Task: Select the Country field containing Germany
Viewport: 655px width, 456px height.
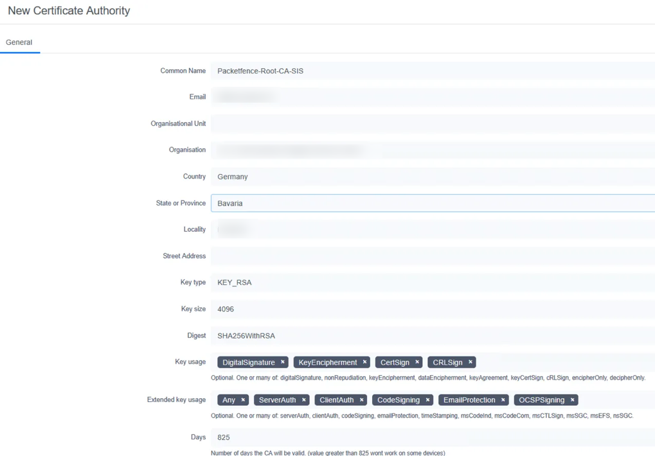Action: [x=386, y=176]
